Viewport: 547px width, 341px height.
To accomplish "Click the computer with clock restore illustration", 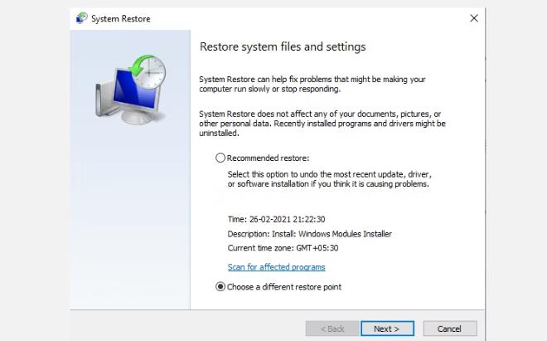I will 130,90.
